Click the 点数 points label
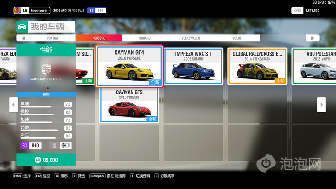This screenshot has height=189, width=336. (297, 11)
